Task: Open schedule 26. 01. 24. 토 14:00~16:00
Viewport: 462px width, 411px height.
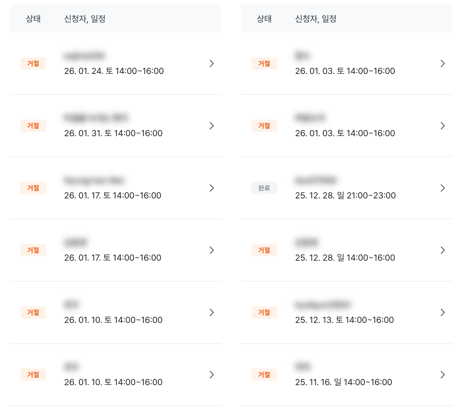Action: click(114, 71)
